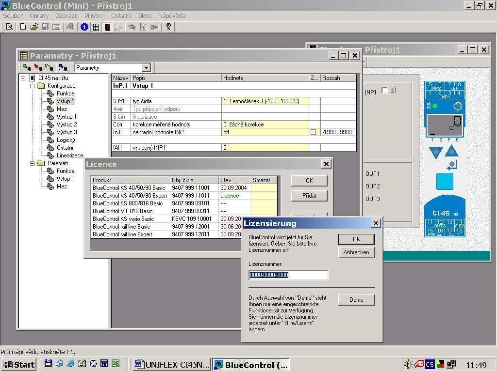Click the yellow arrow device compare icon
497x372 pixels.
coord(49,67)
